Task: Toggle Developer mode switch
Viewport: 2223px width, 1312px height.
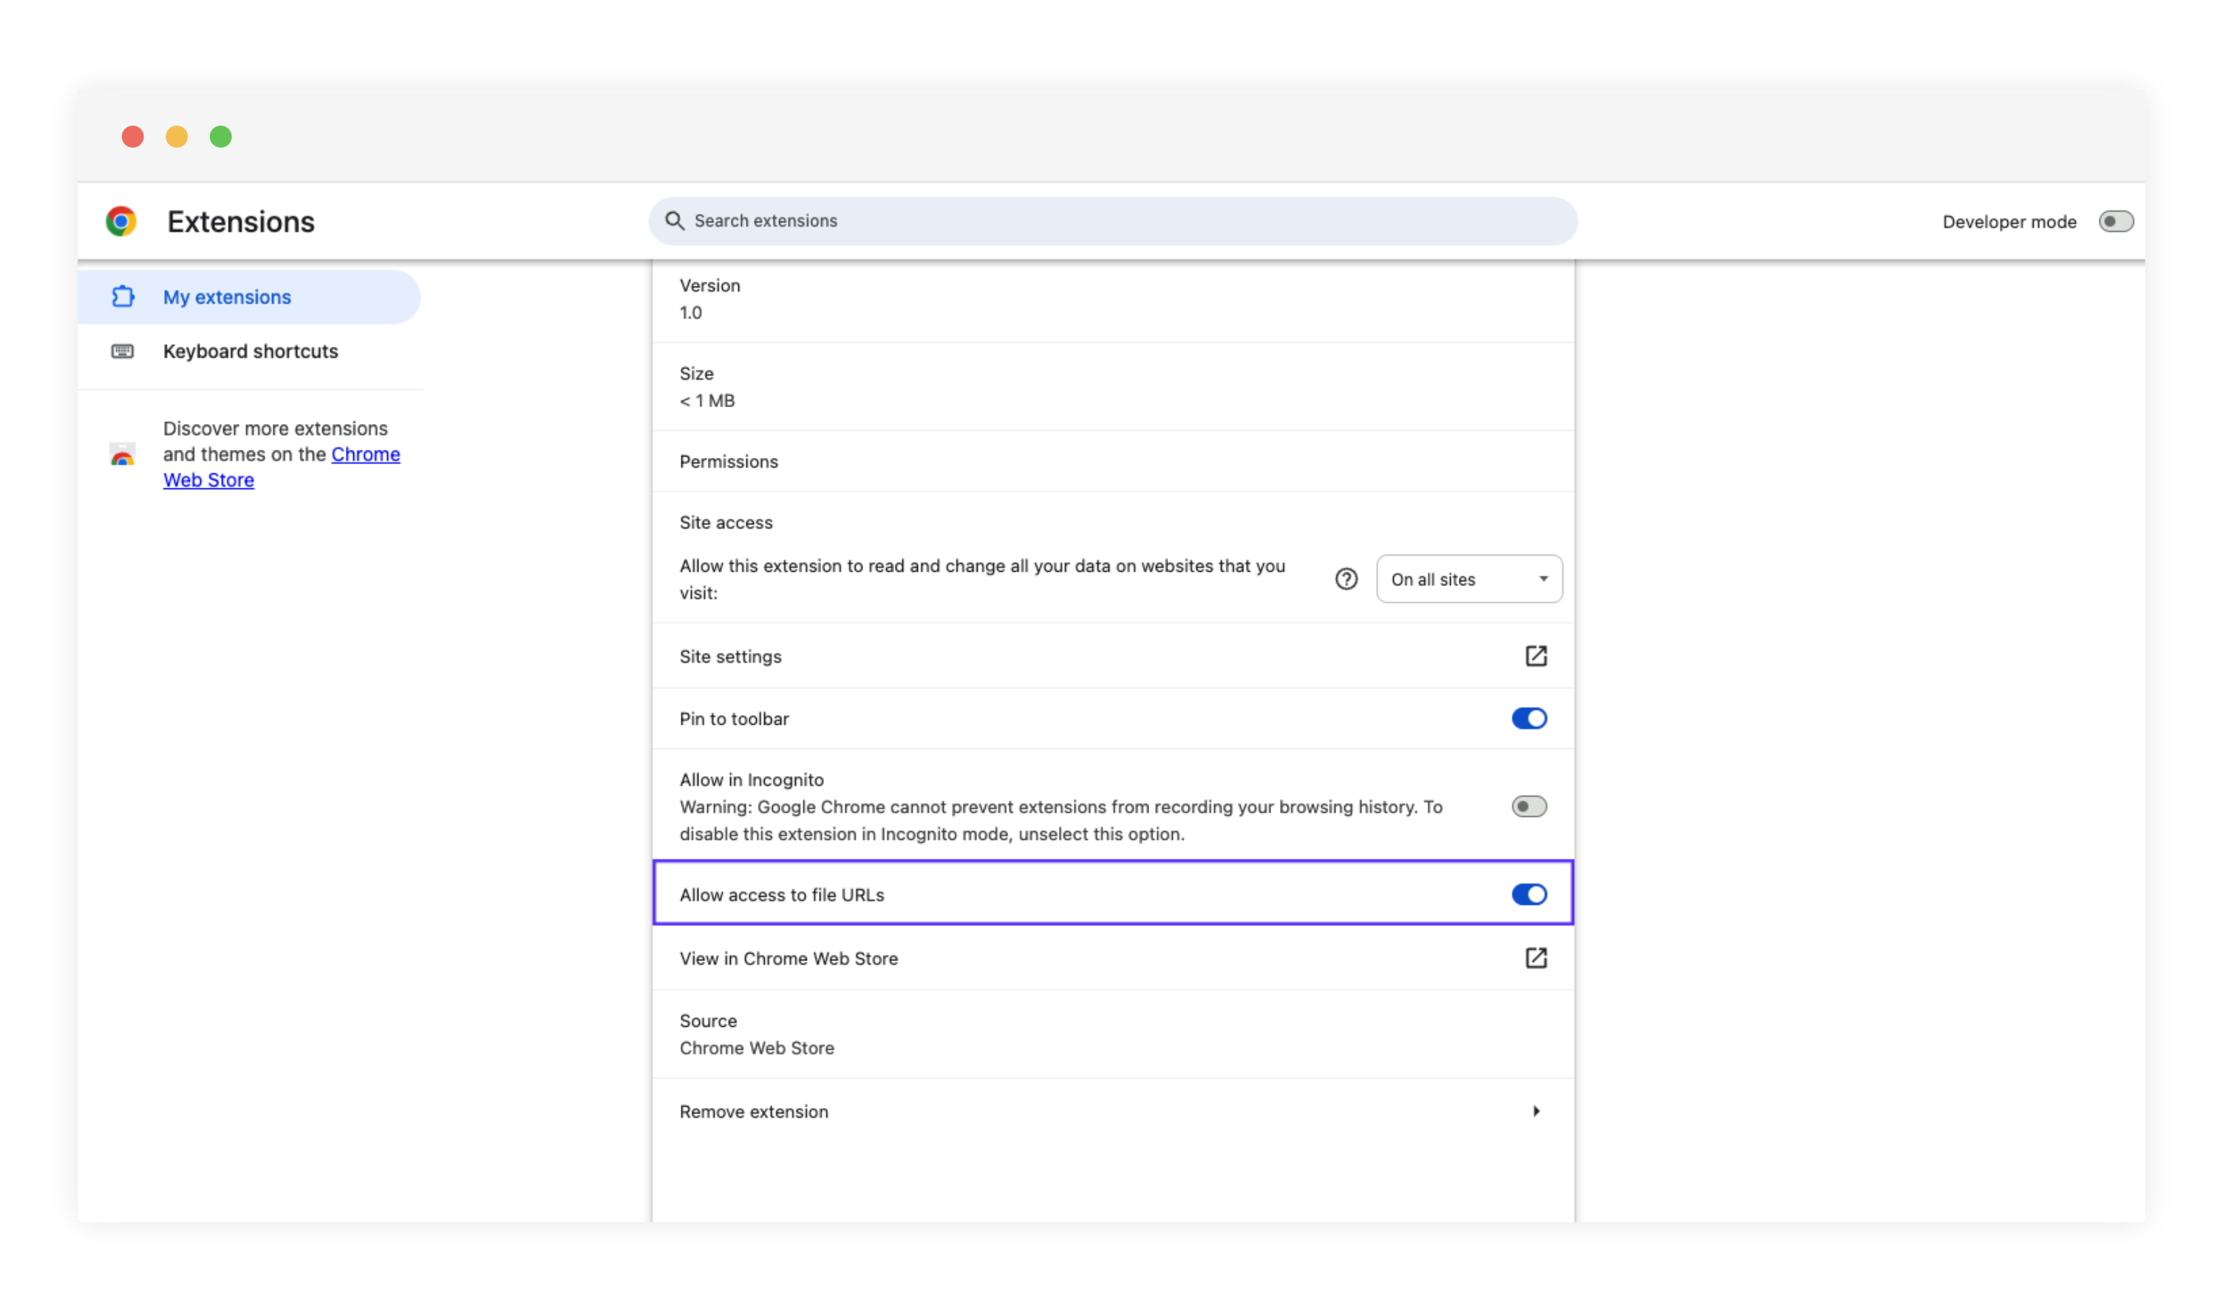Action: click(2116, 222)
